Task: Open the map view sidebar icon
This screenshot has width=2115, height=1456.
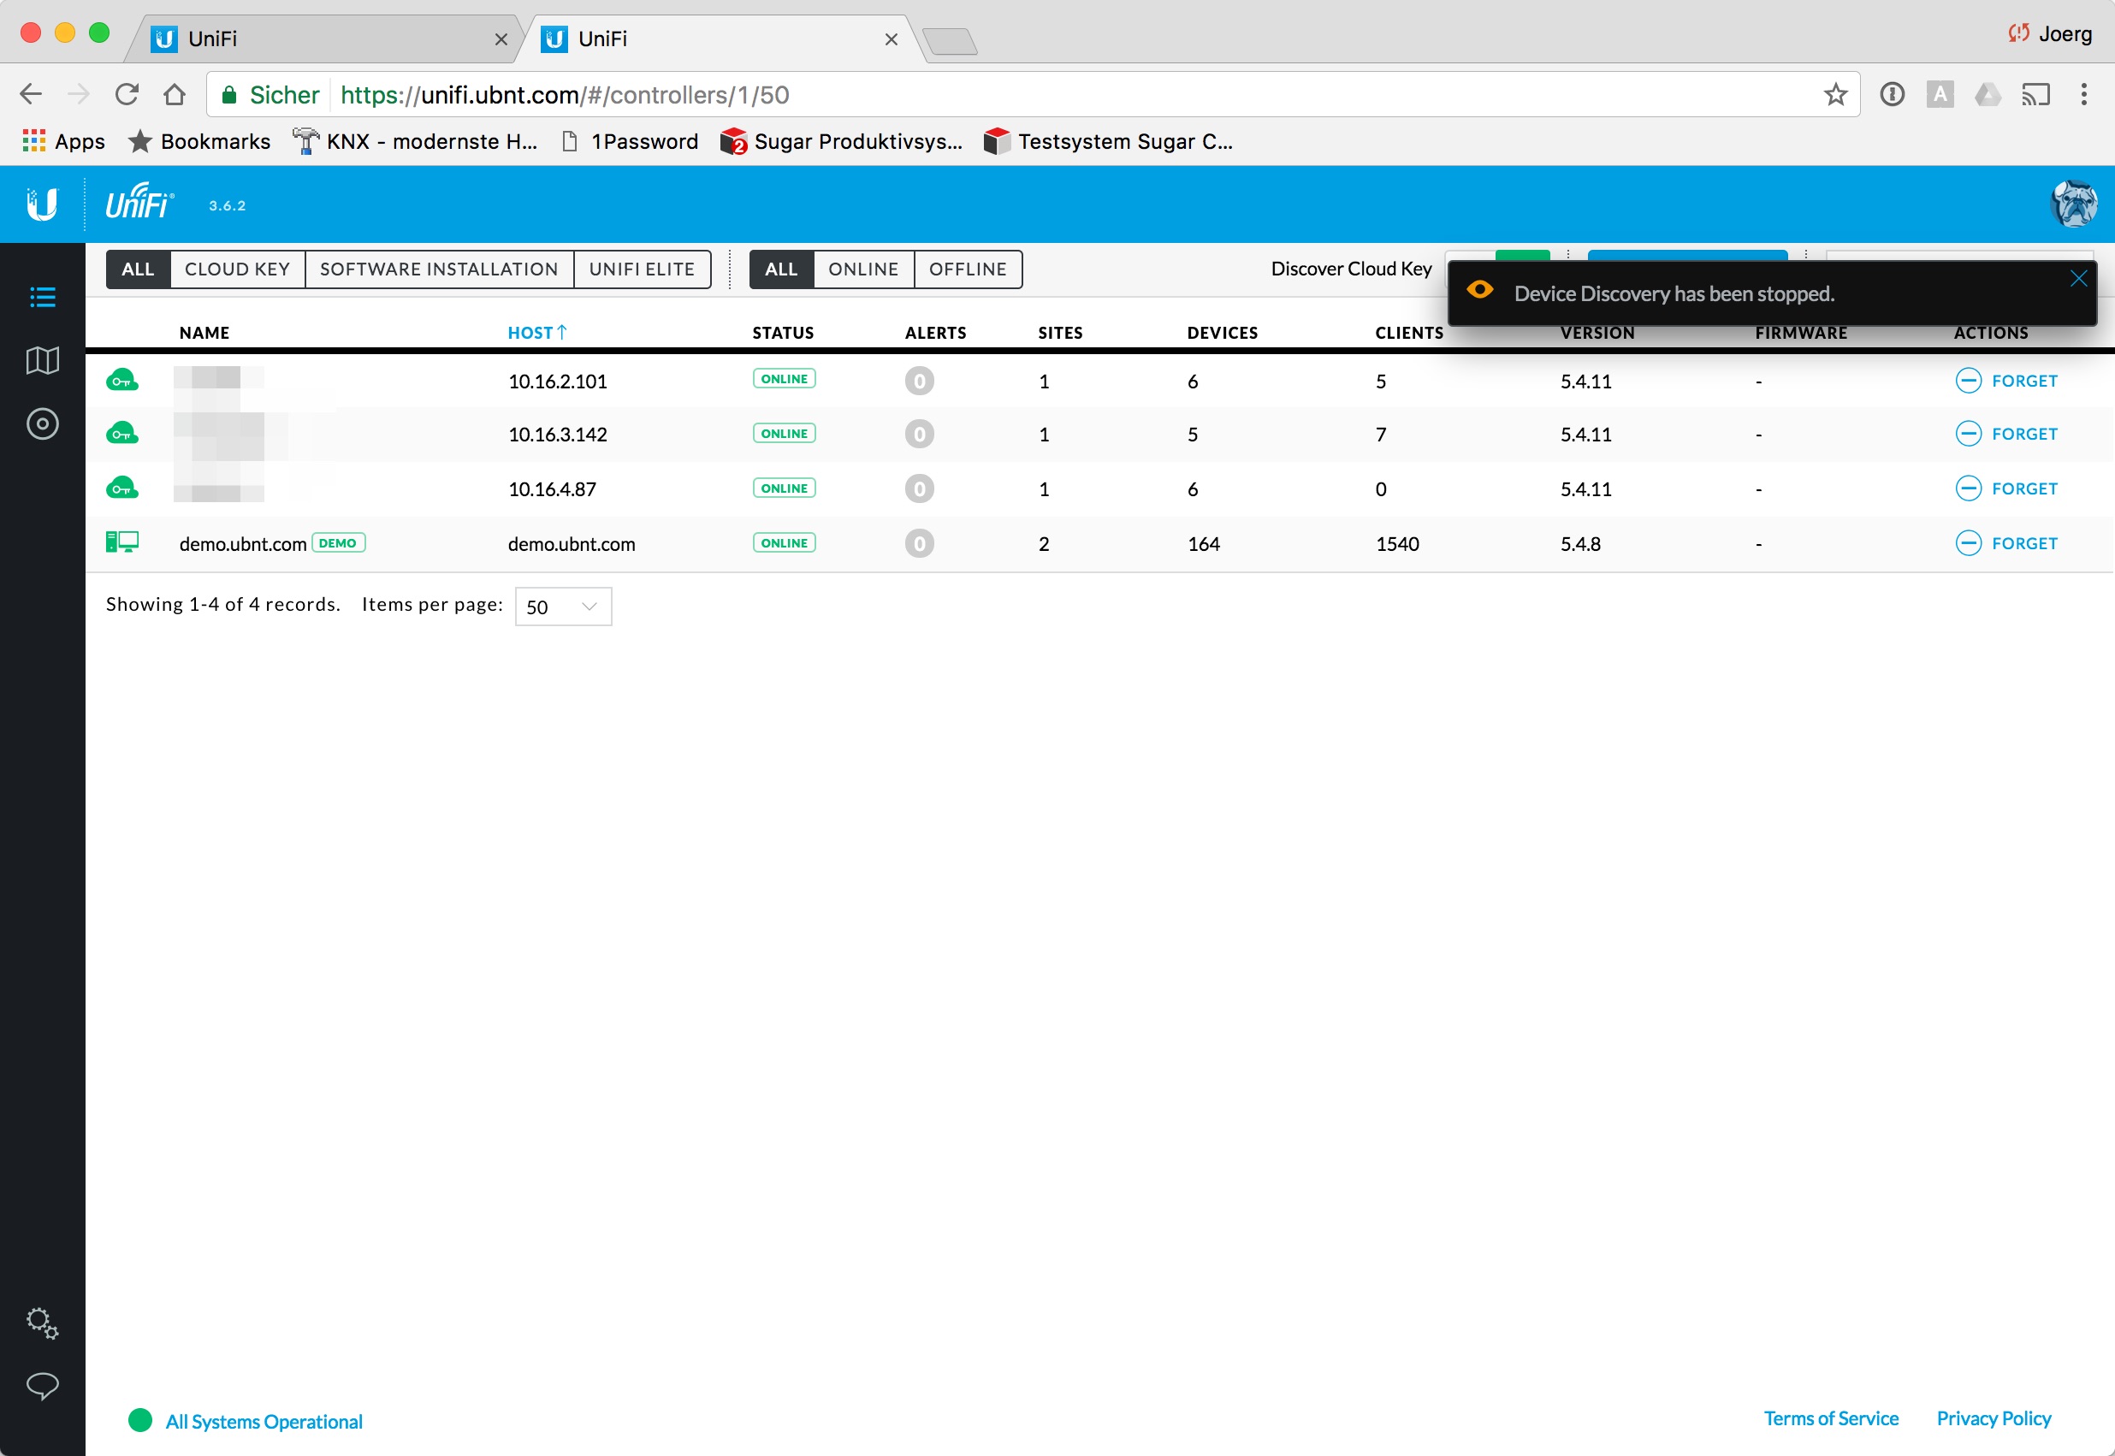Action: [x=42, y=360]
